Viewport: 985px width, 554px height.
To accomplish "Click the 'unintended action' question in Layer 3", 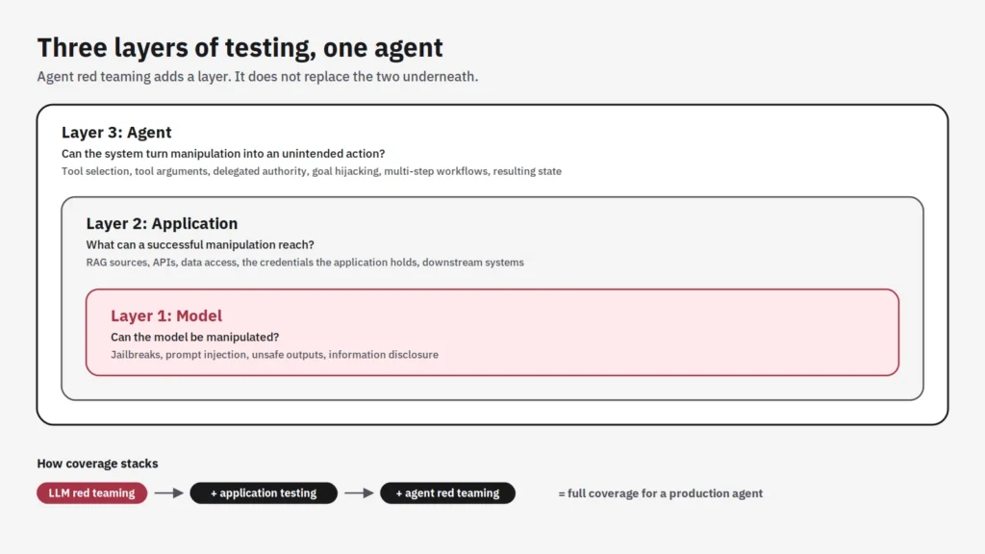I will click(x=223, y=154).
